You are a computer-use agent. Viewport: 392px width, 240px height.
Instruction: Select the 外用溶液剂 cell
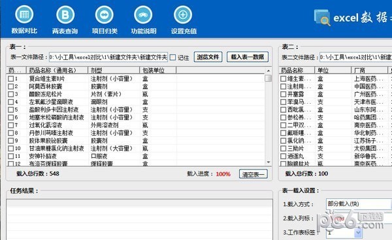pyautogui.click(x=105, y=125)
